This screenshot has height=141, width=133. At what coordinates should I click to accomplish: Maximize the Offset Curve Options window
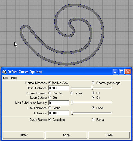[122, 72]
